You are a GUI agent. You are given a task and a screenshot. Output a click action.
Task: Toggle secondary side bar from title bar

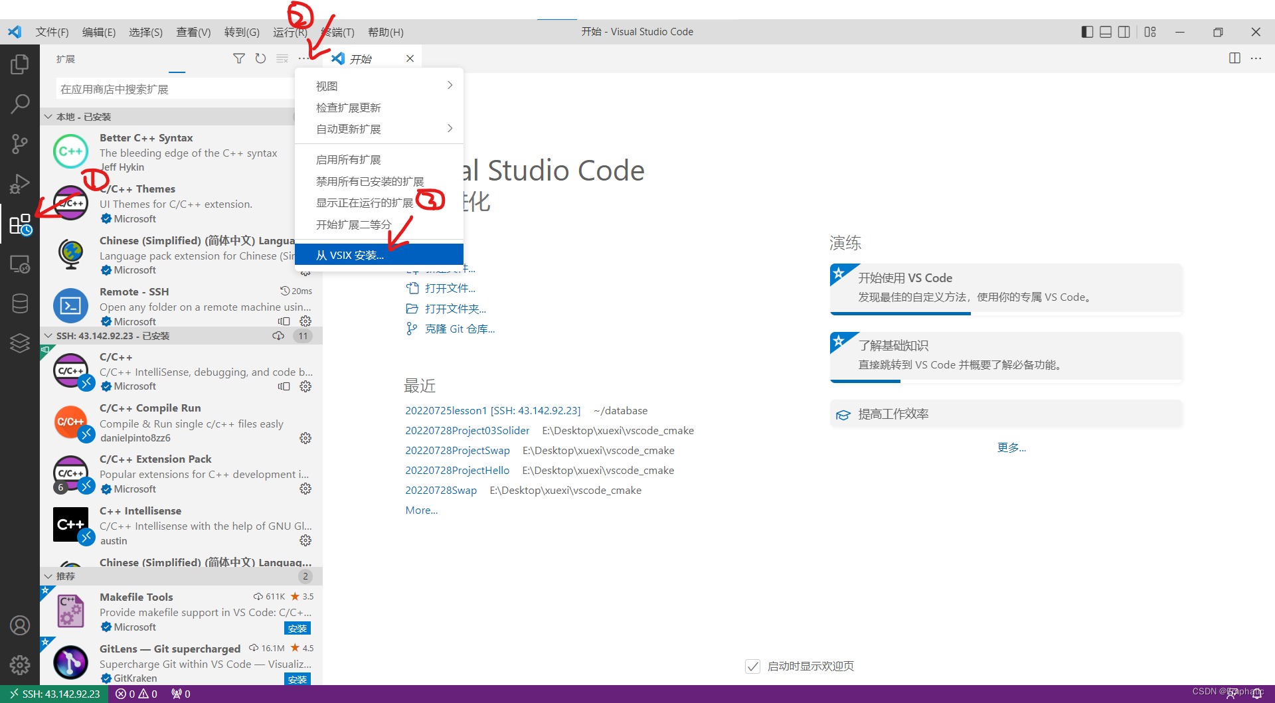pyautogui.click(x=1124, y=32)
